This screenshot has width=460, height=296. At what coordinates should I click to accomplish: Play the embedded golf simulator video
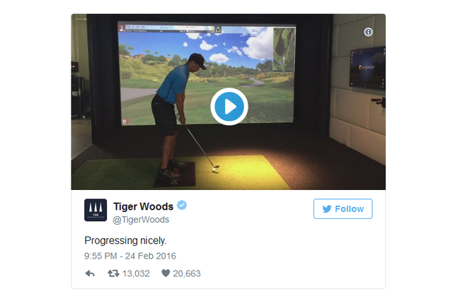pyautogui.click(x=229, y=107)
